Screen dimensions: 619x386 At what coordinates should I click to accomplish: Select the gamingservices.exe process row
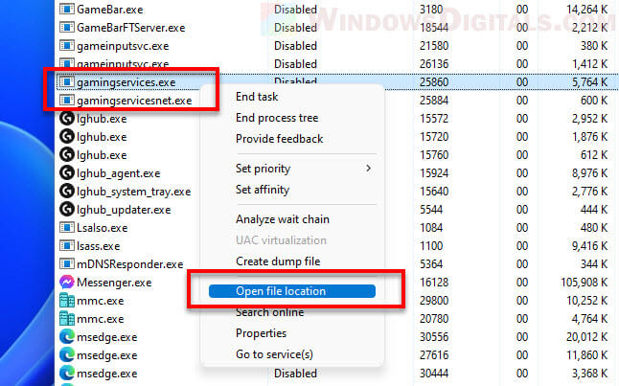[336, 82]
